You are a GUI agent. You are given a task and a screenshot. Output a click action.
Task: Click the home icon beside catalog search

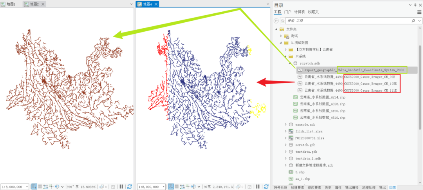(x=283, y=21)
